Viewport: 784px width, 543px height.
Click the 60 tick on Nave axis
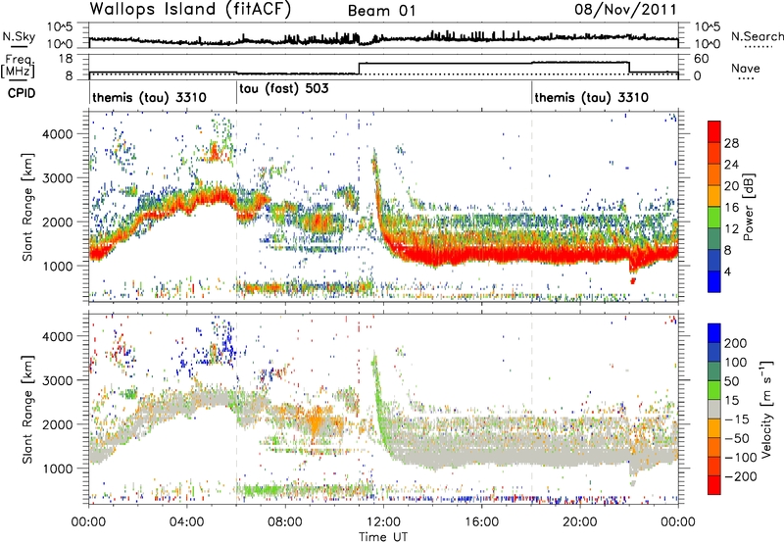pyautogui.click(x=702, y=59)
